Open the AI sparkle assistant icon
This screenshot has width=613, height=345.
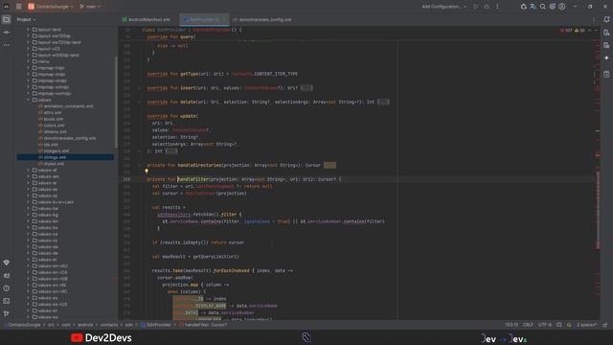[606, 57]
